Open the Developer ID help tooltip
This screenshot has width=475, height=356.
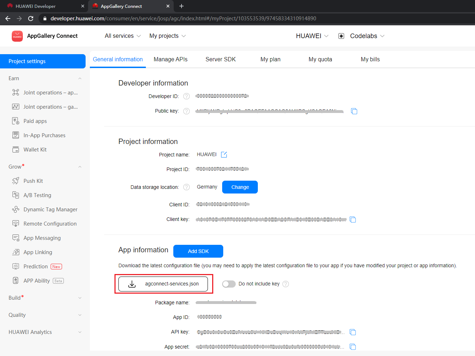[186, 96]
